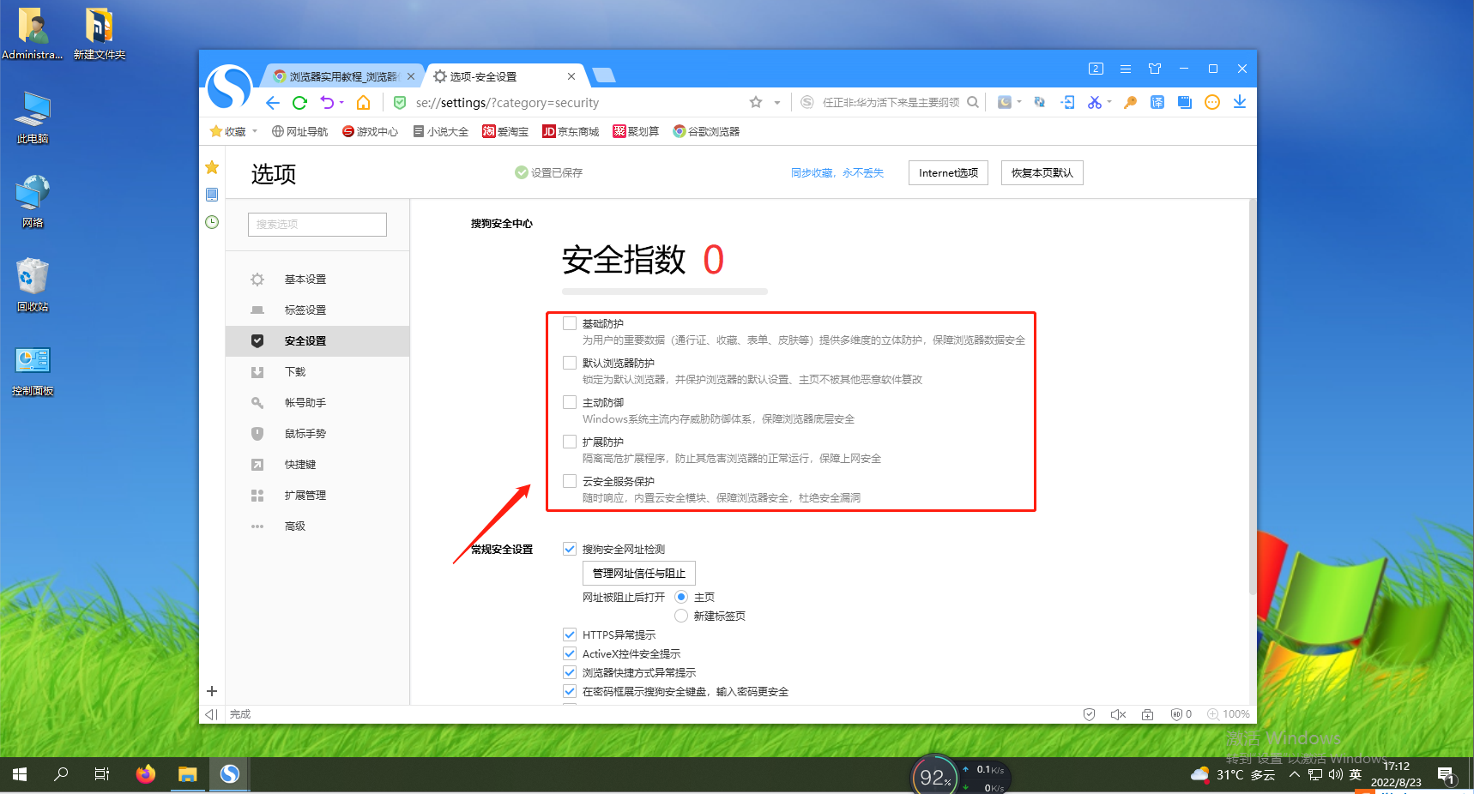The image size is (1474, 794).
Task: Open the orange more-tools circle icon
Action: [x=1212, y=102]
